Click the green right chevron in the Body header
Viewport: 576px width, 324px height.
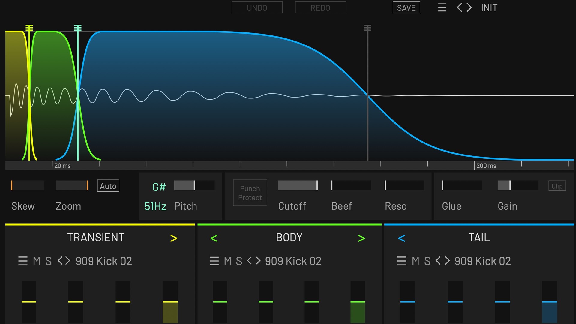click(x=361, y=238)
